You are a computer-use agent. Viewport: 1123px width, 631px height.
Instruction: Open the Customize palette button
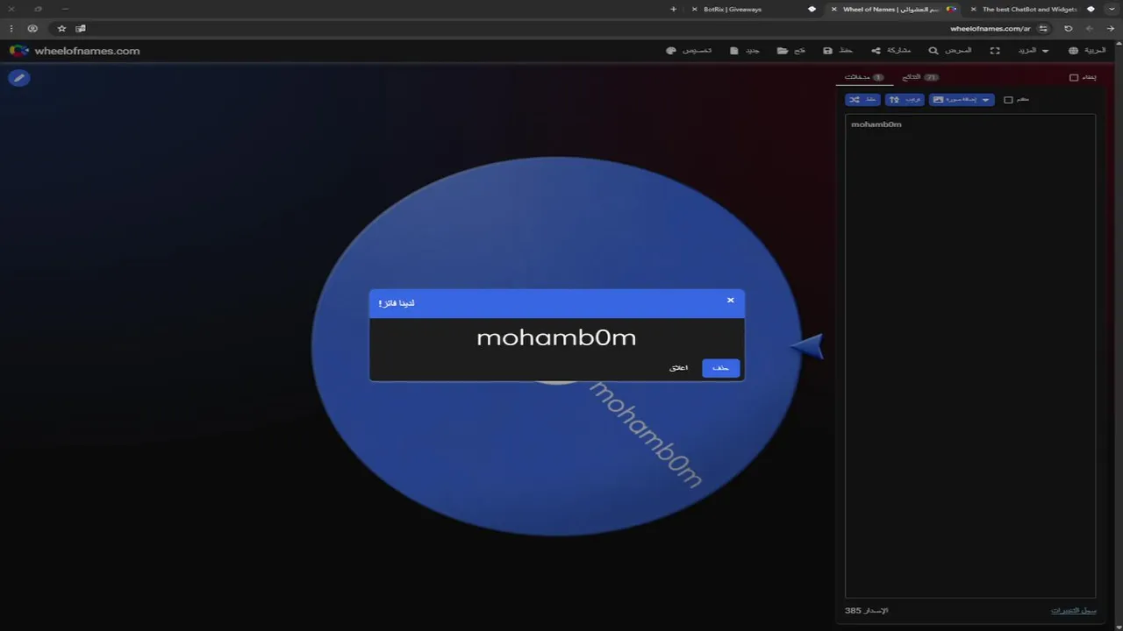(x=689, y=51)
